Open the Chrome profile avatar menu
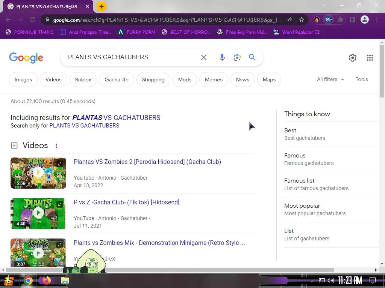Viewport: 385px width, 288px height. pos(365,19)
